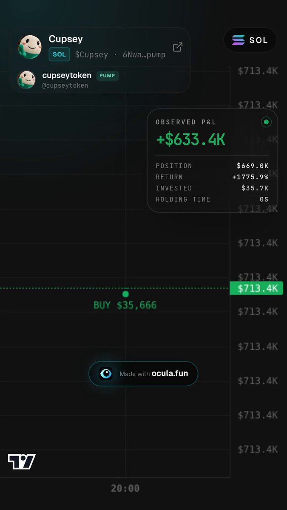Click the Solana logo in SOL pill
Viewport: 287px width, 510px height.
238,40
